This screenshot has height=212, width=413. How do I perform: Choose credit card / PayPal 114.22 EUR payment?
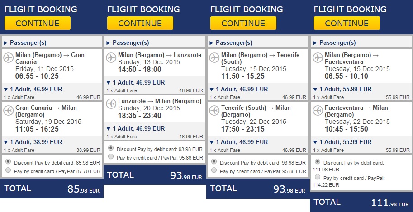318,177
